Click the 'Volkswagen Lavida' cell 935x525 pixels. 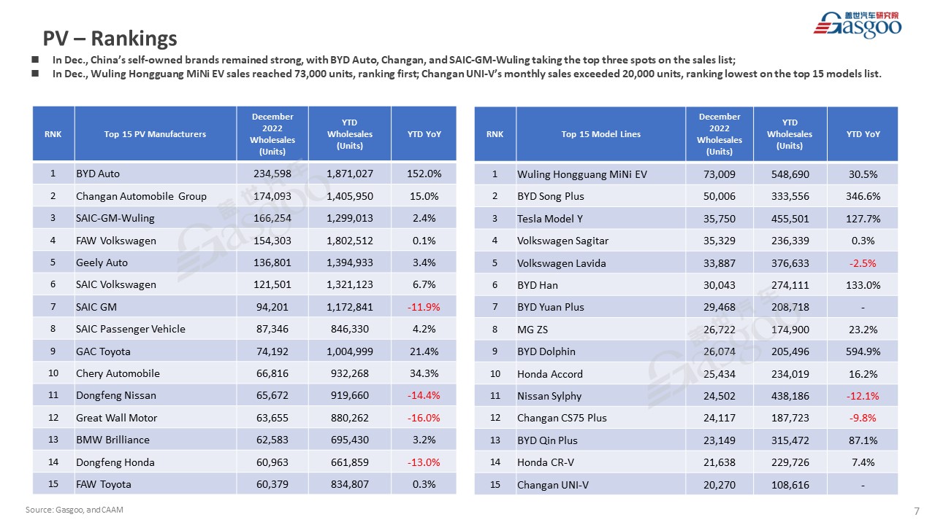pyautogui.click(x=600, y=263)
